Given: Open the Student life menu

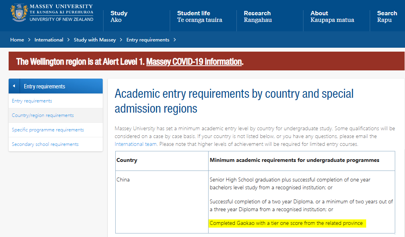Looking at the screenshot, I should click(x=200, y=16).
